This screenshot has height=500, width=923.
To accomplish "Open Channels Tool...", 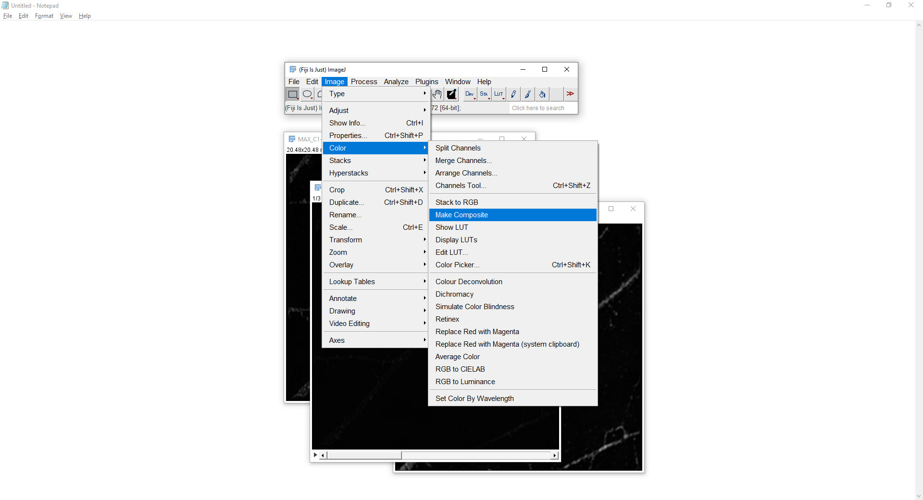I will (513, 186).
